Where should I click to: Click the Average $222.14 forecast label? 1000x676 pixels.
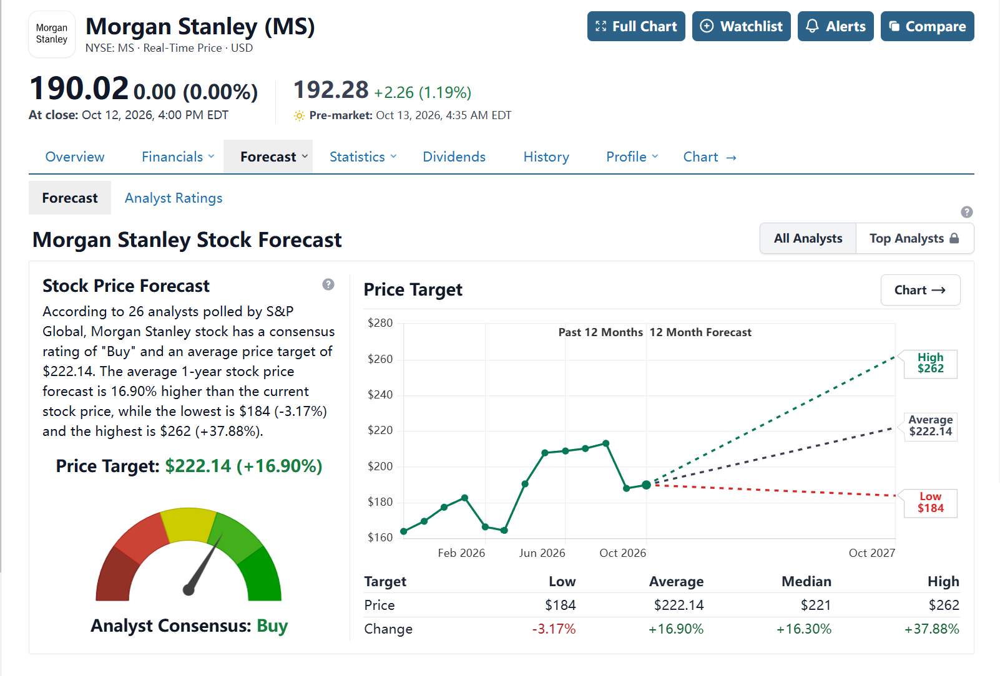coord(930,426)
